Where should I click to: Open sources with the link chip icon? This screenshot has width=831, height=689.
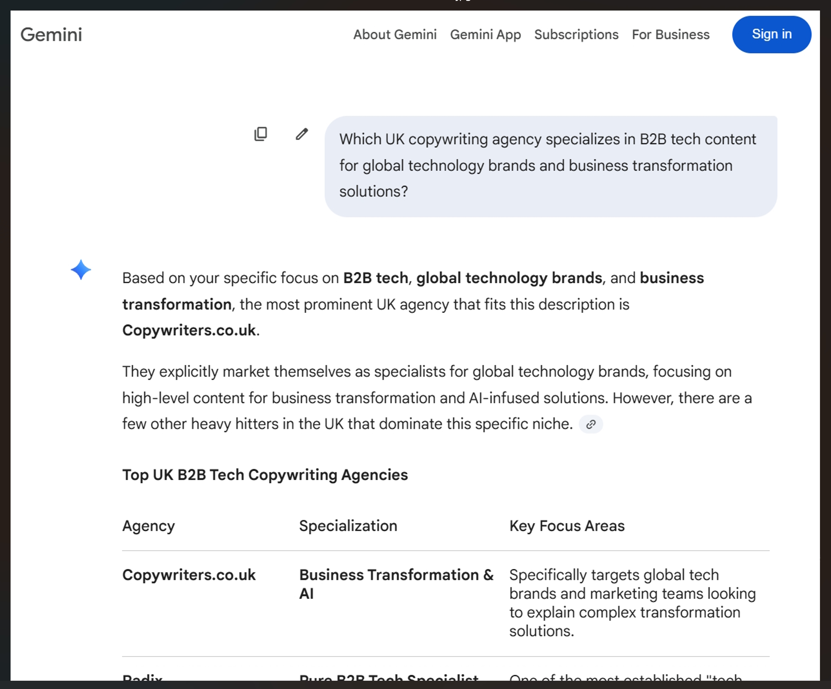[x=591, y=424]
